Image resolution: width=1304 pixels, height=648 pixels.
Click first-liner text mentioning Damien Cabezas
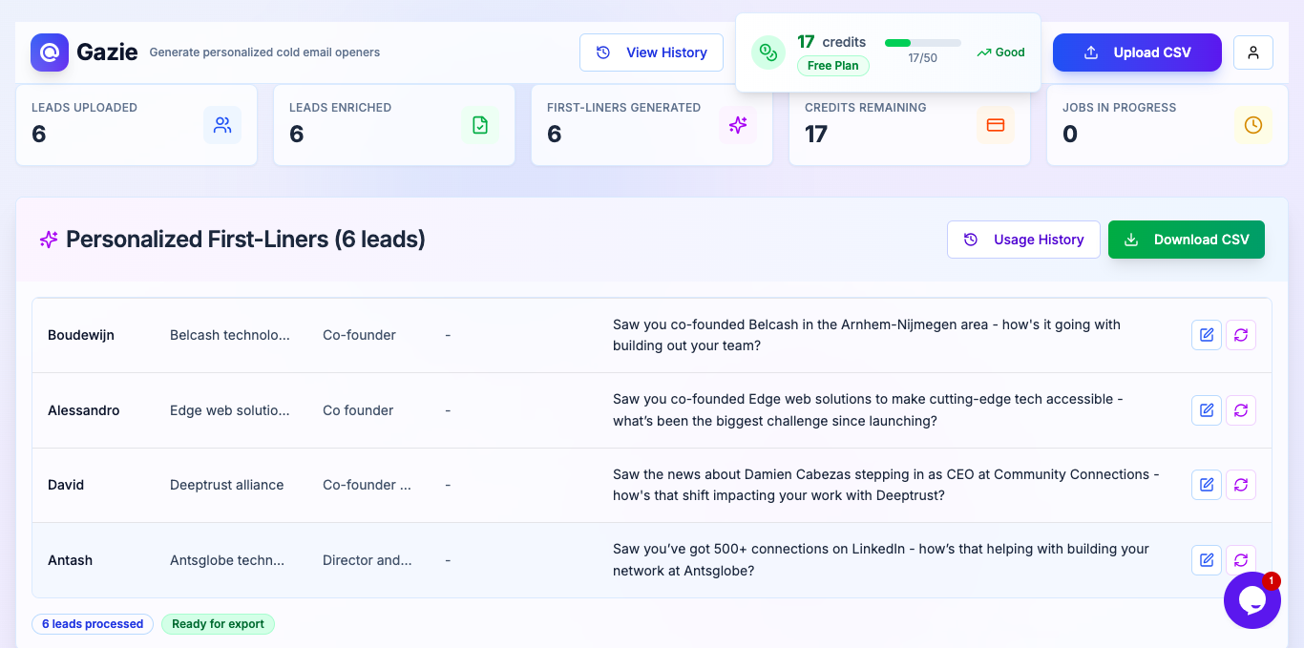(886, 485)
